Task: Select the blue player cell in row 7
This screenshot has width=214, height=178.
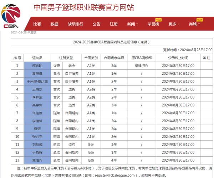Action: click(x=37, y=113)
